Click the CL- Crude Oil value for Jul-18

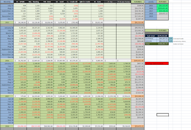[x=72, y=115]
